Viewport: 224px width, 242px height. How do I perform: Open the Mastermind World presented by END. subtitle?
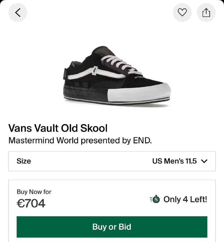[80, 141]
